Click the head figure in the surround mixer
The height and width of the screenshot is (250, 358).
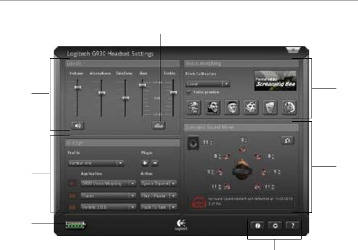(242, 169)
